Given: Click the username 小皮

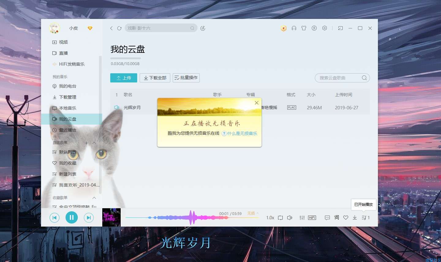Looking at the screenshot, I should [x=73, y=28].
